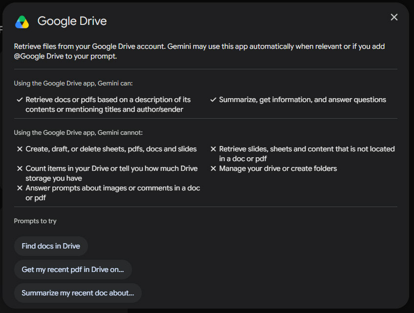Choose 'Get my recent pdf in Drive on...' prompt

pyautogui.click(x=73, y=270)
